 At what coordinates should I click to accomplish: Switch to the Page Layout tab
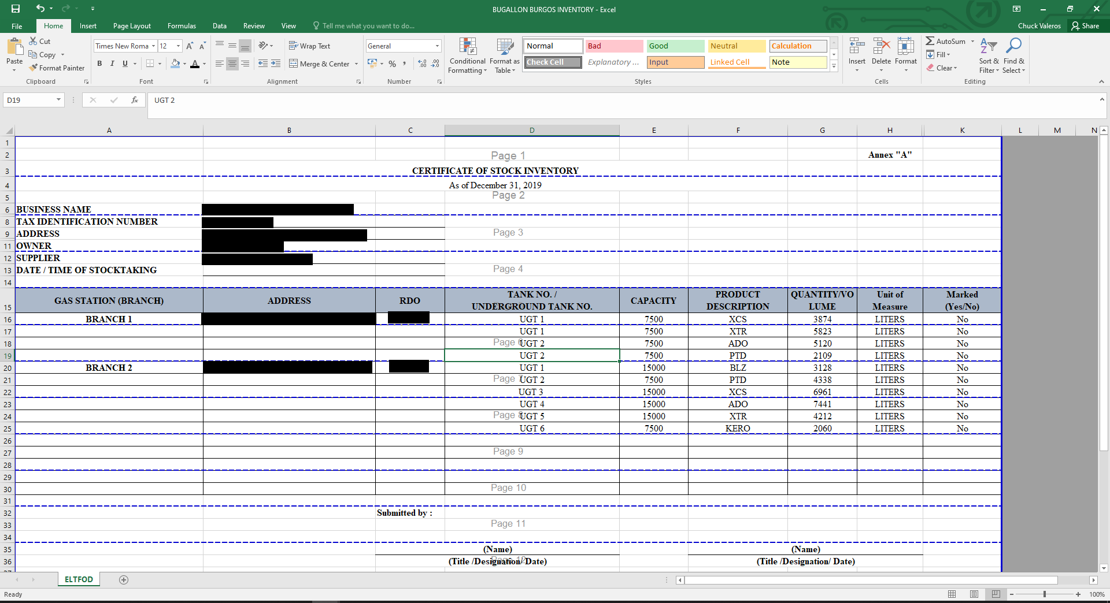tap(132, 26)
